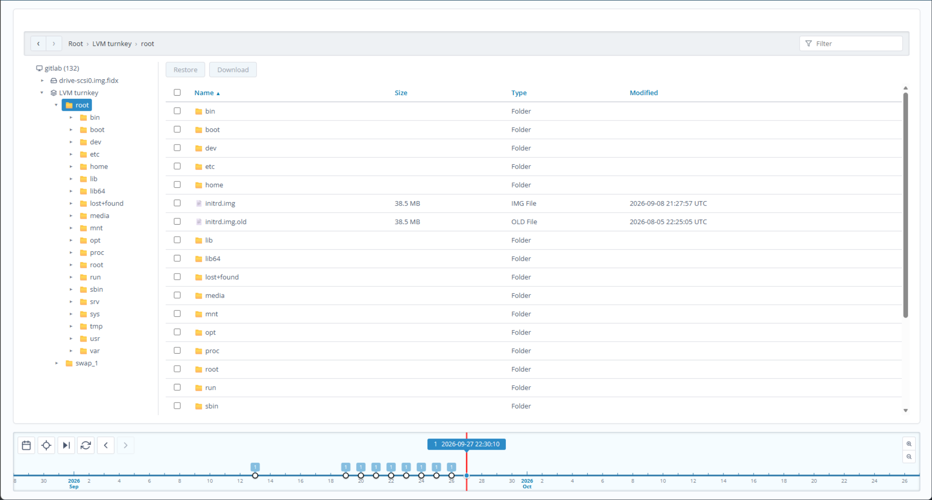The height and width of the screenshot is (500, 932).
Task: Select the backup marker near Sep 13 on timeline
Action: 255,476
